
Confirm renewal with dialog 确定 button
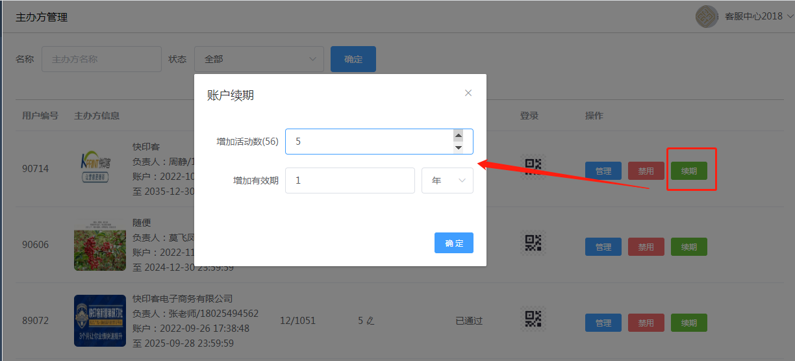(x=453, y=243)
